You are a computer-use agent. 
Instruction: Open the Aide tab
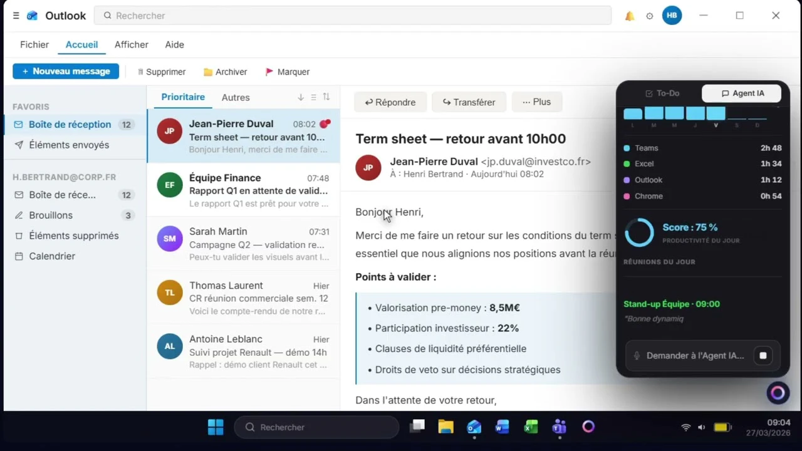pyautogui.click(x=174, y=44)
